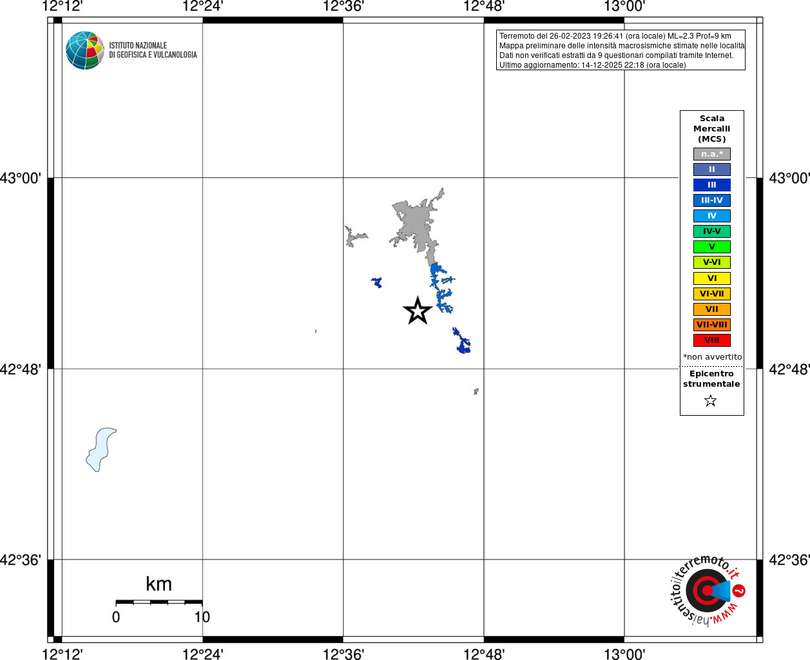
Task: Click the small blue area west of epicenter
Action: tap(377, 282)
